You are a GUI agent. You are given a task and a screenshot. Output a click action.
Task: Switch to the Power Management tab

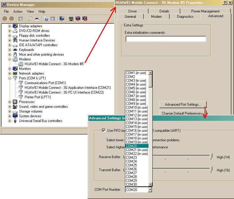pyautogui.click(x=205, y=11)
